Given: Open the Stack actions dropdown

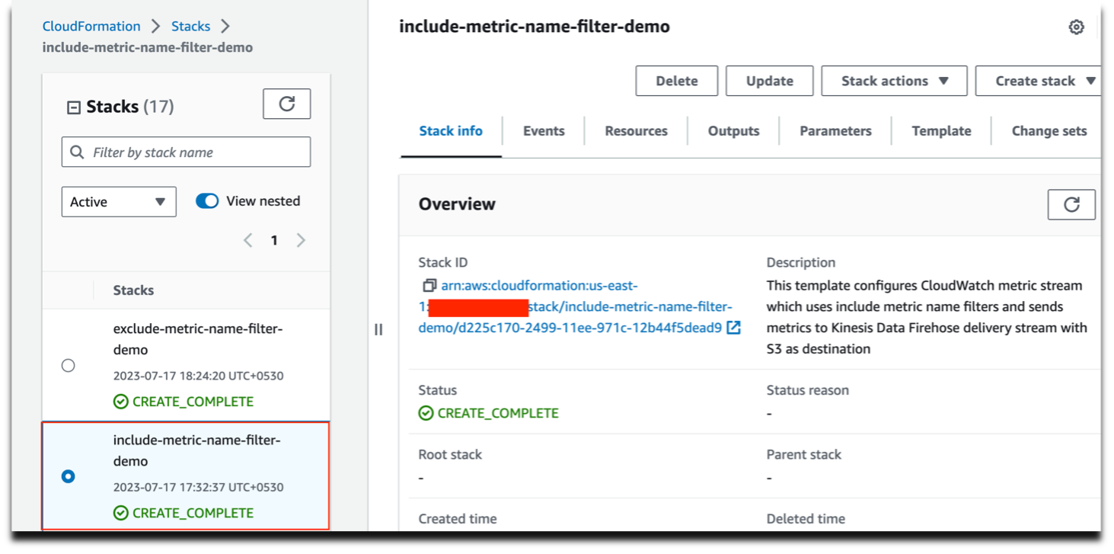Looking at the screenshot, I should click(x=894, y=80).
